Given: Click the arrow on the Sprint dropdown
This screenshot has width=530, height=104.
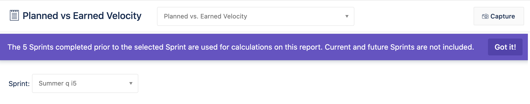Looking at the screenshot, I should pyautogui.click(x=131, y=83).
